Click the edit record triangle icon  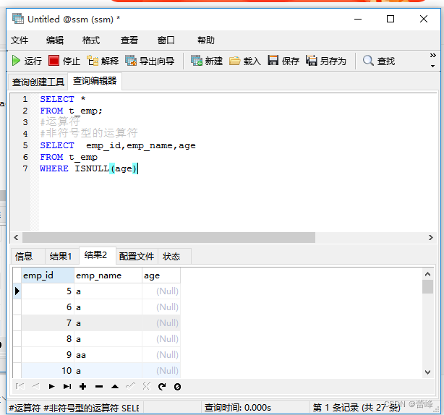(115, 386)
